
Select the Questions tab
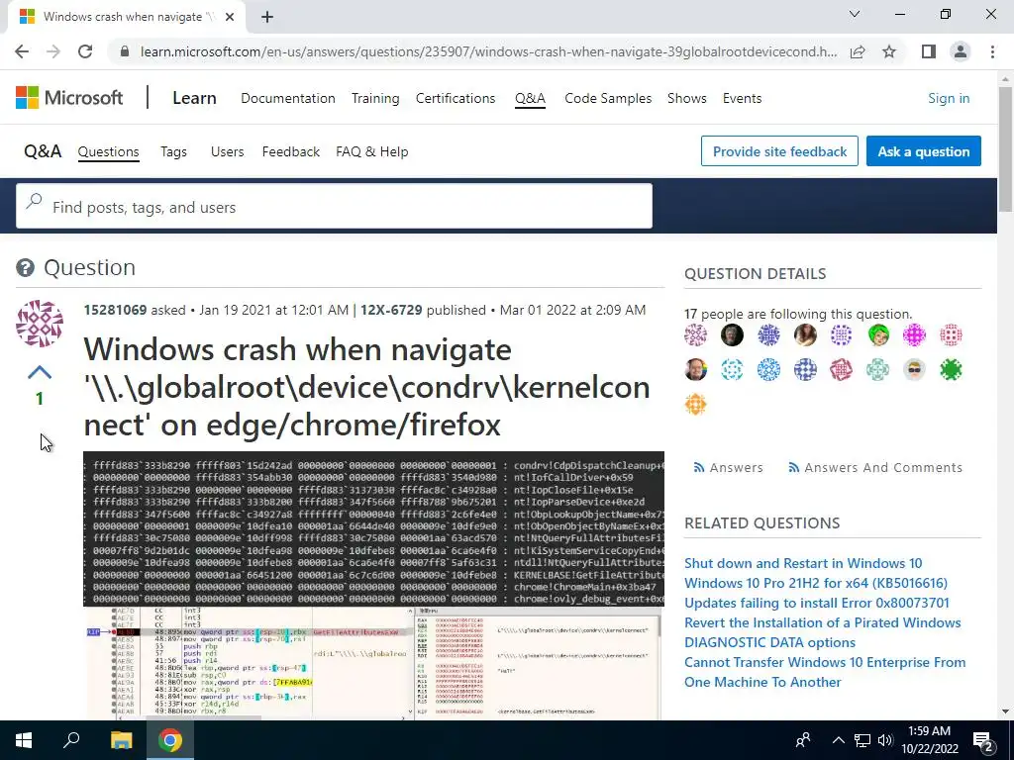coord(108,151)
